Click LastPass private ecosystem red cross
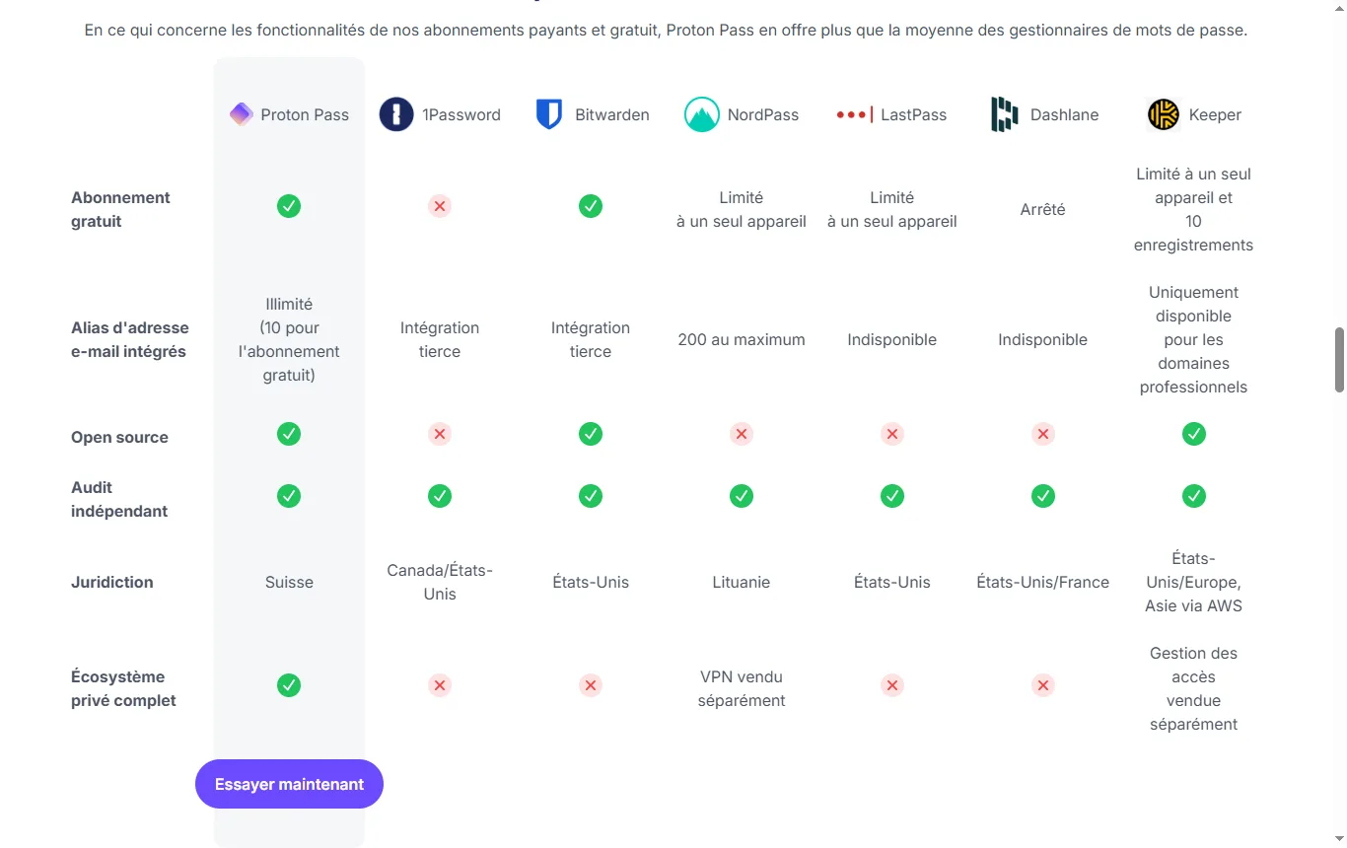This screenshot has height=848, width=1347. click(x=892, y=685)
